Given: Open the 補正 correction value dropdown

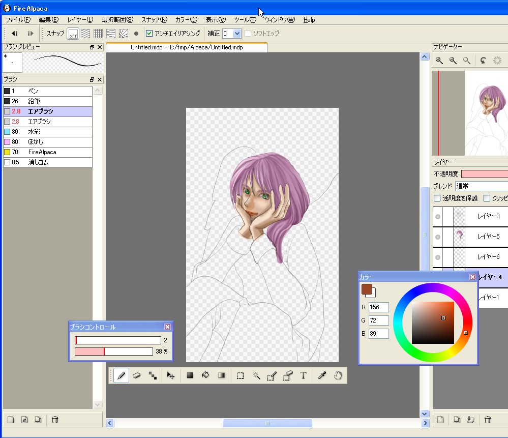Looking at the screenshot, I should [237, 34].
